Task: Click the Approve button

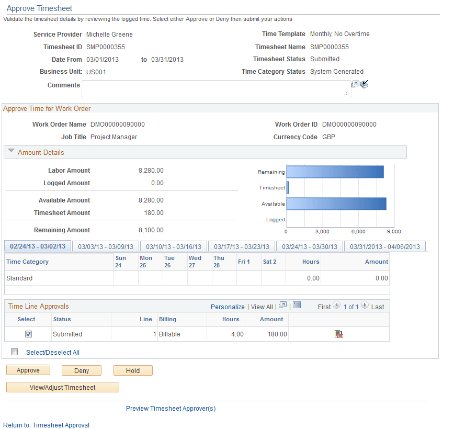Action: point(28,370)
